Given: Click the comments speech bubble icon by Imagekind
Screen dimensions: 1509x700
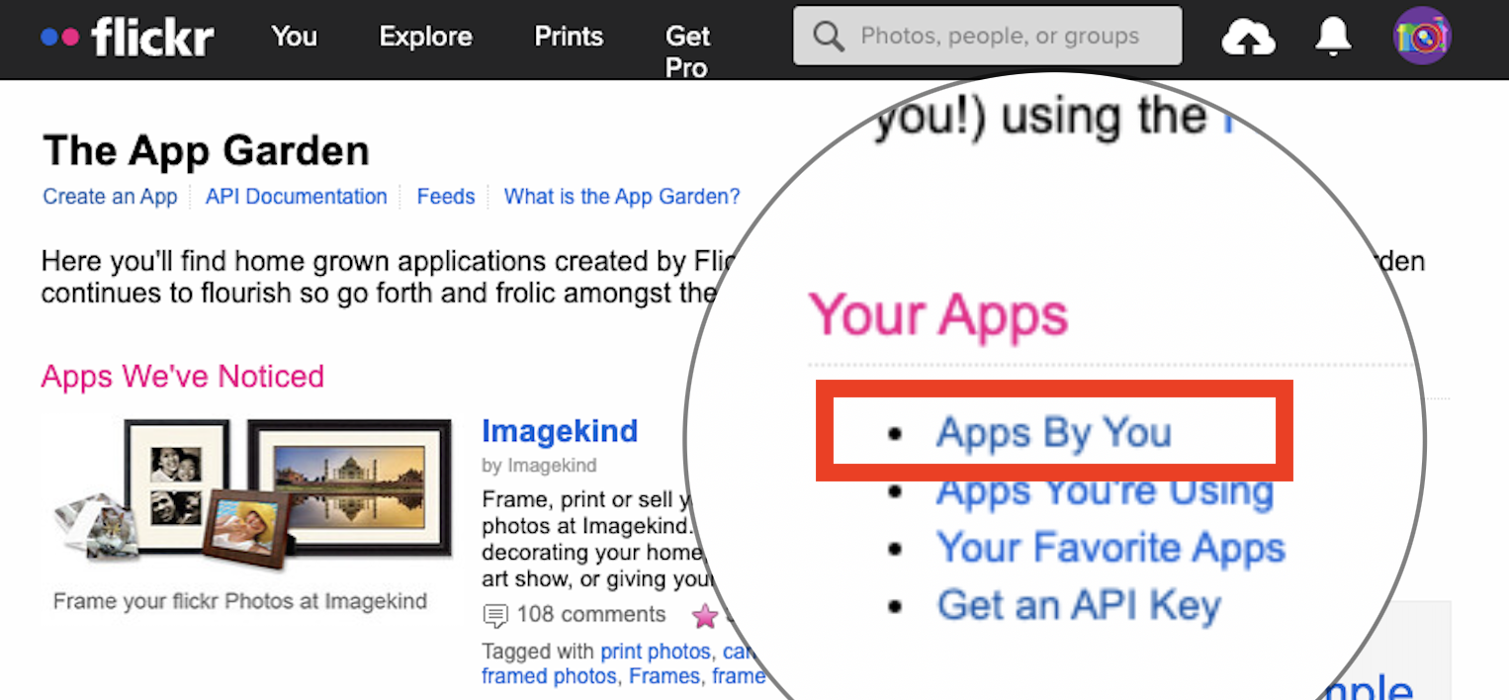Looking at the screenshot, I should pos(497,615).
